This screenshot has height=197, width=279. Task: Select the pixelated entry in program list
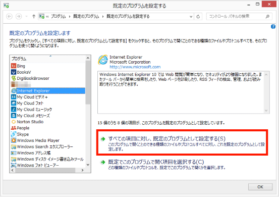click(x=21, y=84)
